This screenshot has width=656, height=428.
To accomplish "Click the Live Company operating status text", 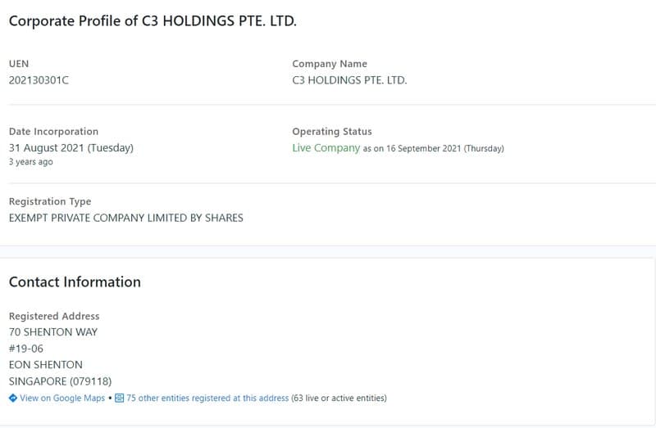I will click(326, 148).
